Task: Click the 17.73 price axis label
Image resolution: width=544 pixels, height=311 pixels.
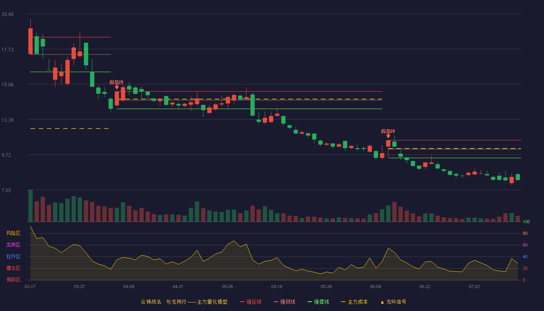Action: tap(7, 49)
